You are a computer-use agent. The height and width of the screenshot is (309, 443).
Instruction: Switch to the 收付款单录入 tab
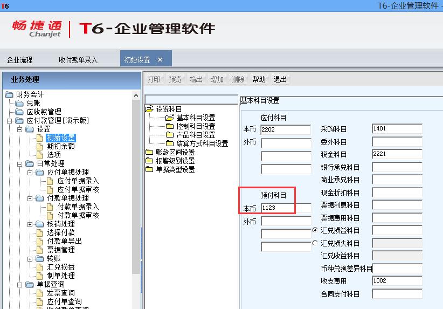coord(78,60)
